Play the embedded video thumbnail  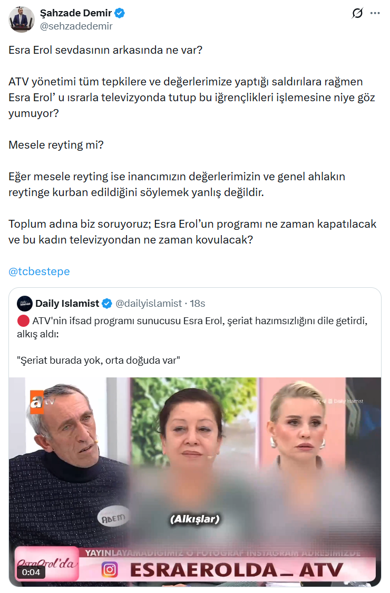(195, 482)
